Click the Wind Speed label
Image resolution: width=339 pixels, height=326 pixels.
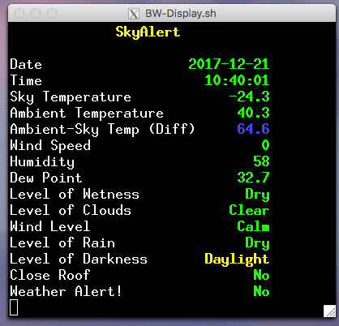(x=50, y=146)
